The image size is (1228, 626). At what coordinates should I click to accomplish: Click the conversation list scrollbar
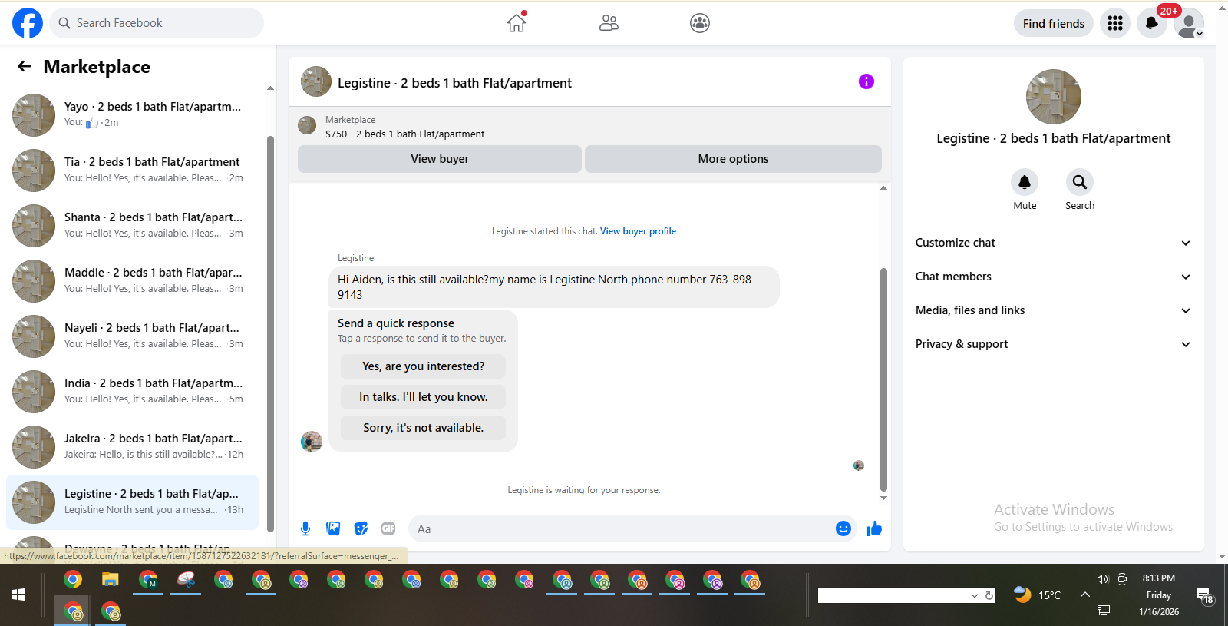coord(270,334)
